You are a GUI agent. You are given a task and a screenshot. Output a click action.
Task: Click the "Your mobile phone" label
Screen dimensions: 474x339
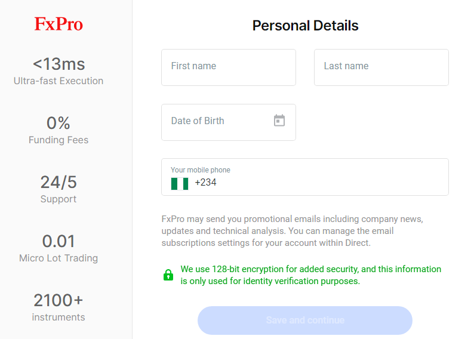tap(200, 170)
